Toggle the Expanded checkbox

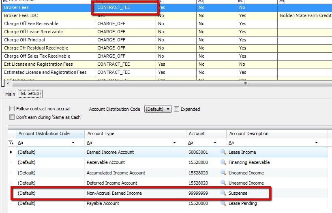pyautogui.click(x=176, y=109)
